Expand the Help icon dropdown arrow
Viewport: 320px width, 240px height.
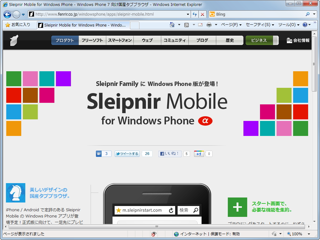(x=310, y=25)
